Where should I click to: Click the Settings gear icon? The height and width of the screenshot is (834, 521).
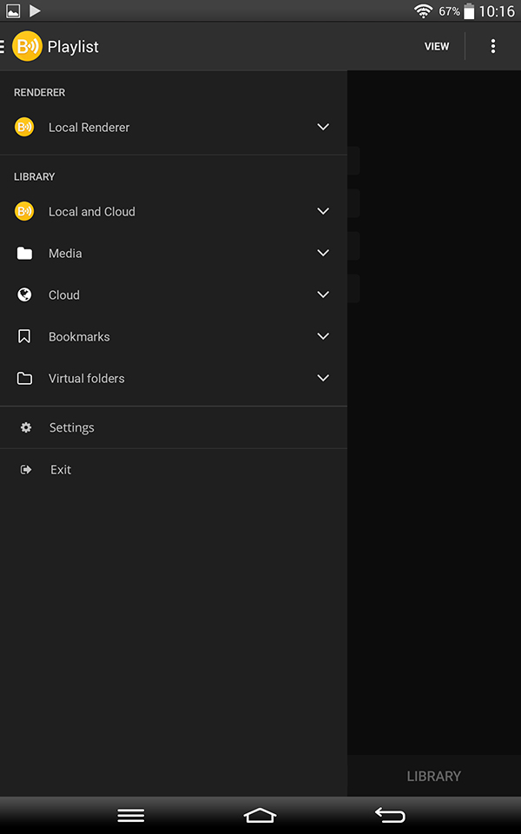point(25,427)
